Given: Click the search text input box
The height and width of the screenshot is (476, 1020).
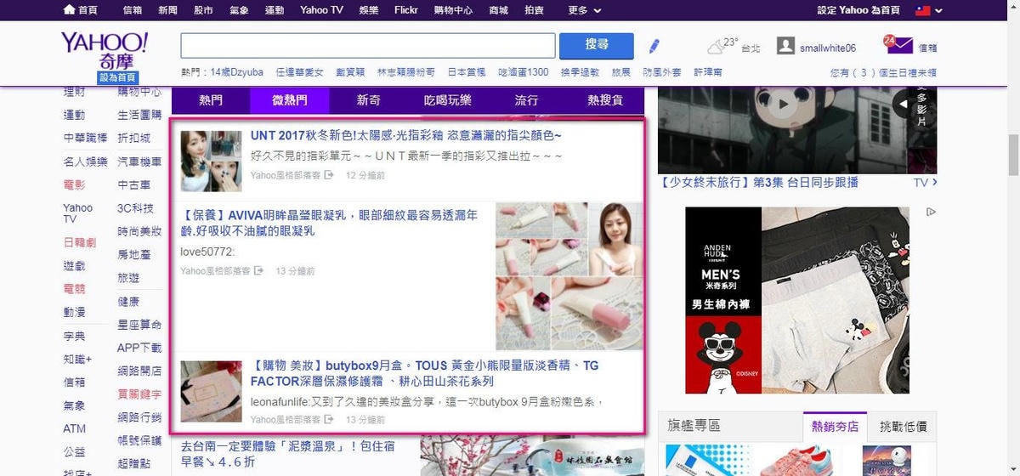Looking at the screenshot, I should pos(368,46).
